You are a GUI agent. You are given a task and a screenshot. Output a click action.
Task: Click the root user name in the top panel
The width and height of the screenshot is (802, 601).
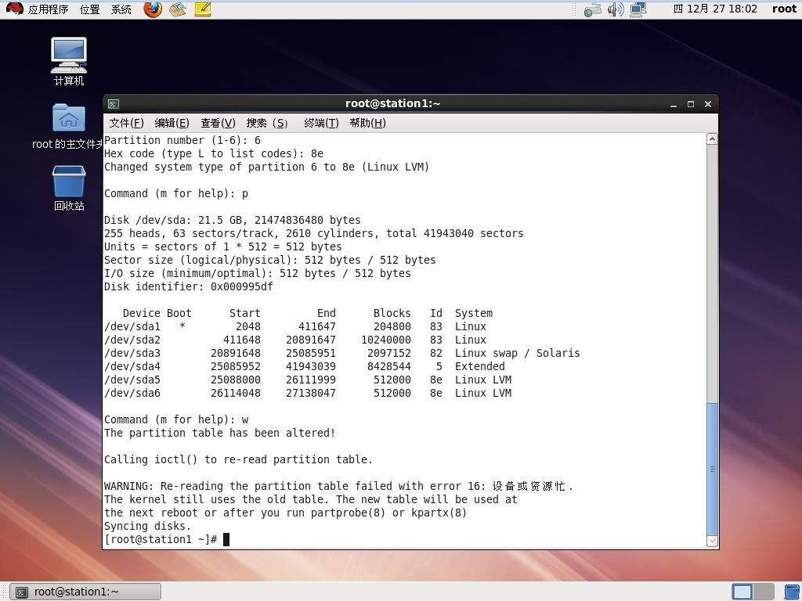point(784,9)
